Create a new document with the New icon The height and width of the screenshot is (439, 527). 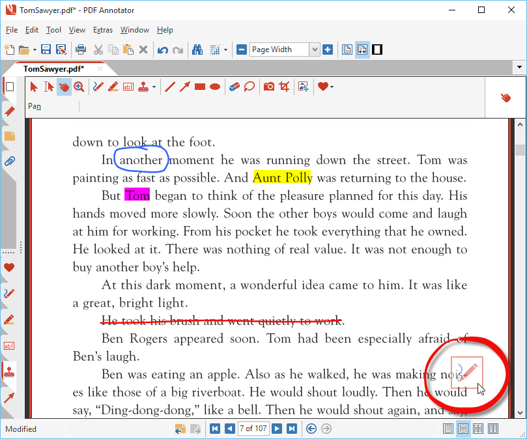[9, 50]
